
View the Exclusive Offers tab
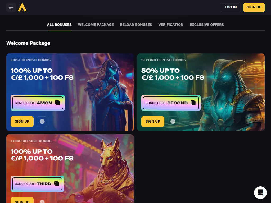207,25
